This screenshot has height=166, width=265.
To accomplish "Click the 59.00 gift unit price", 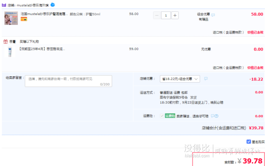I will pyautogui.click(x=134, y=49).
